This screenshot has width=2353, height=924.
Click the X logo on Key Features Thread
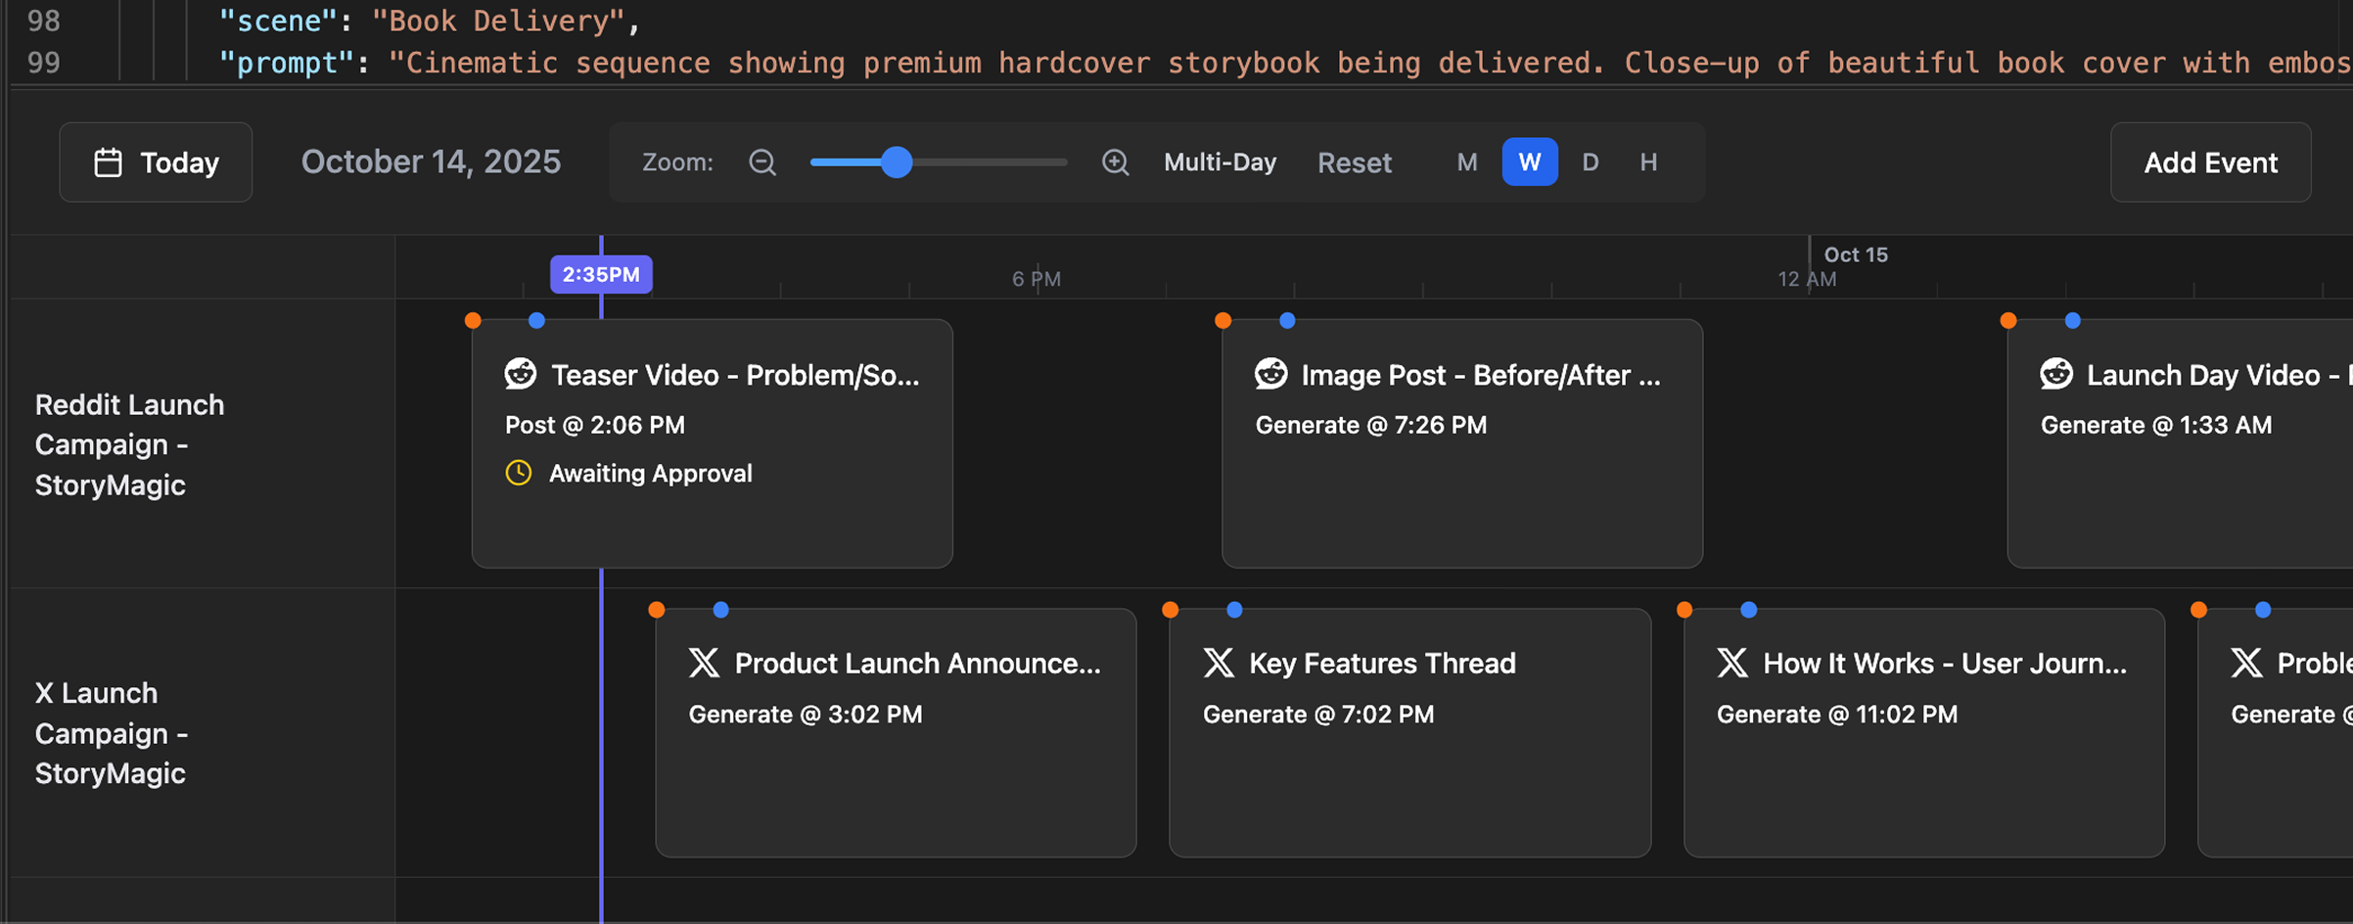click(x=1219, y=663)
